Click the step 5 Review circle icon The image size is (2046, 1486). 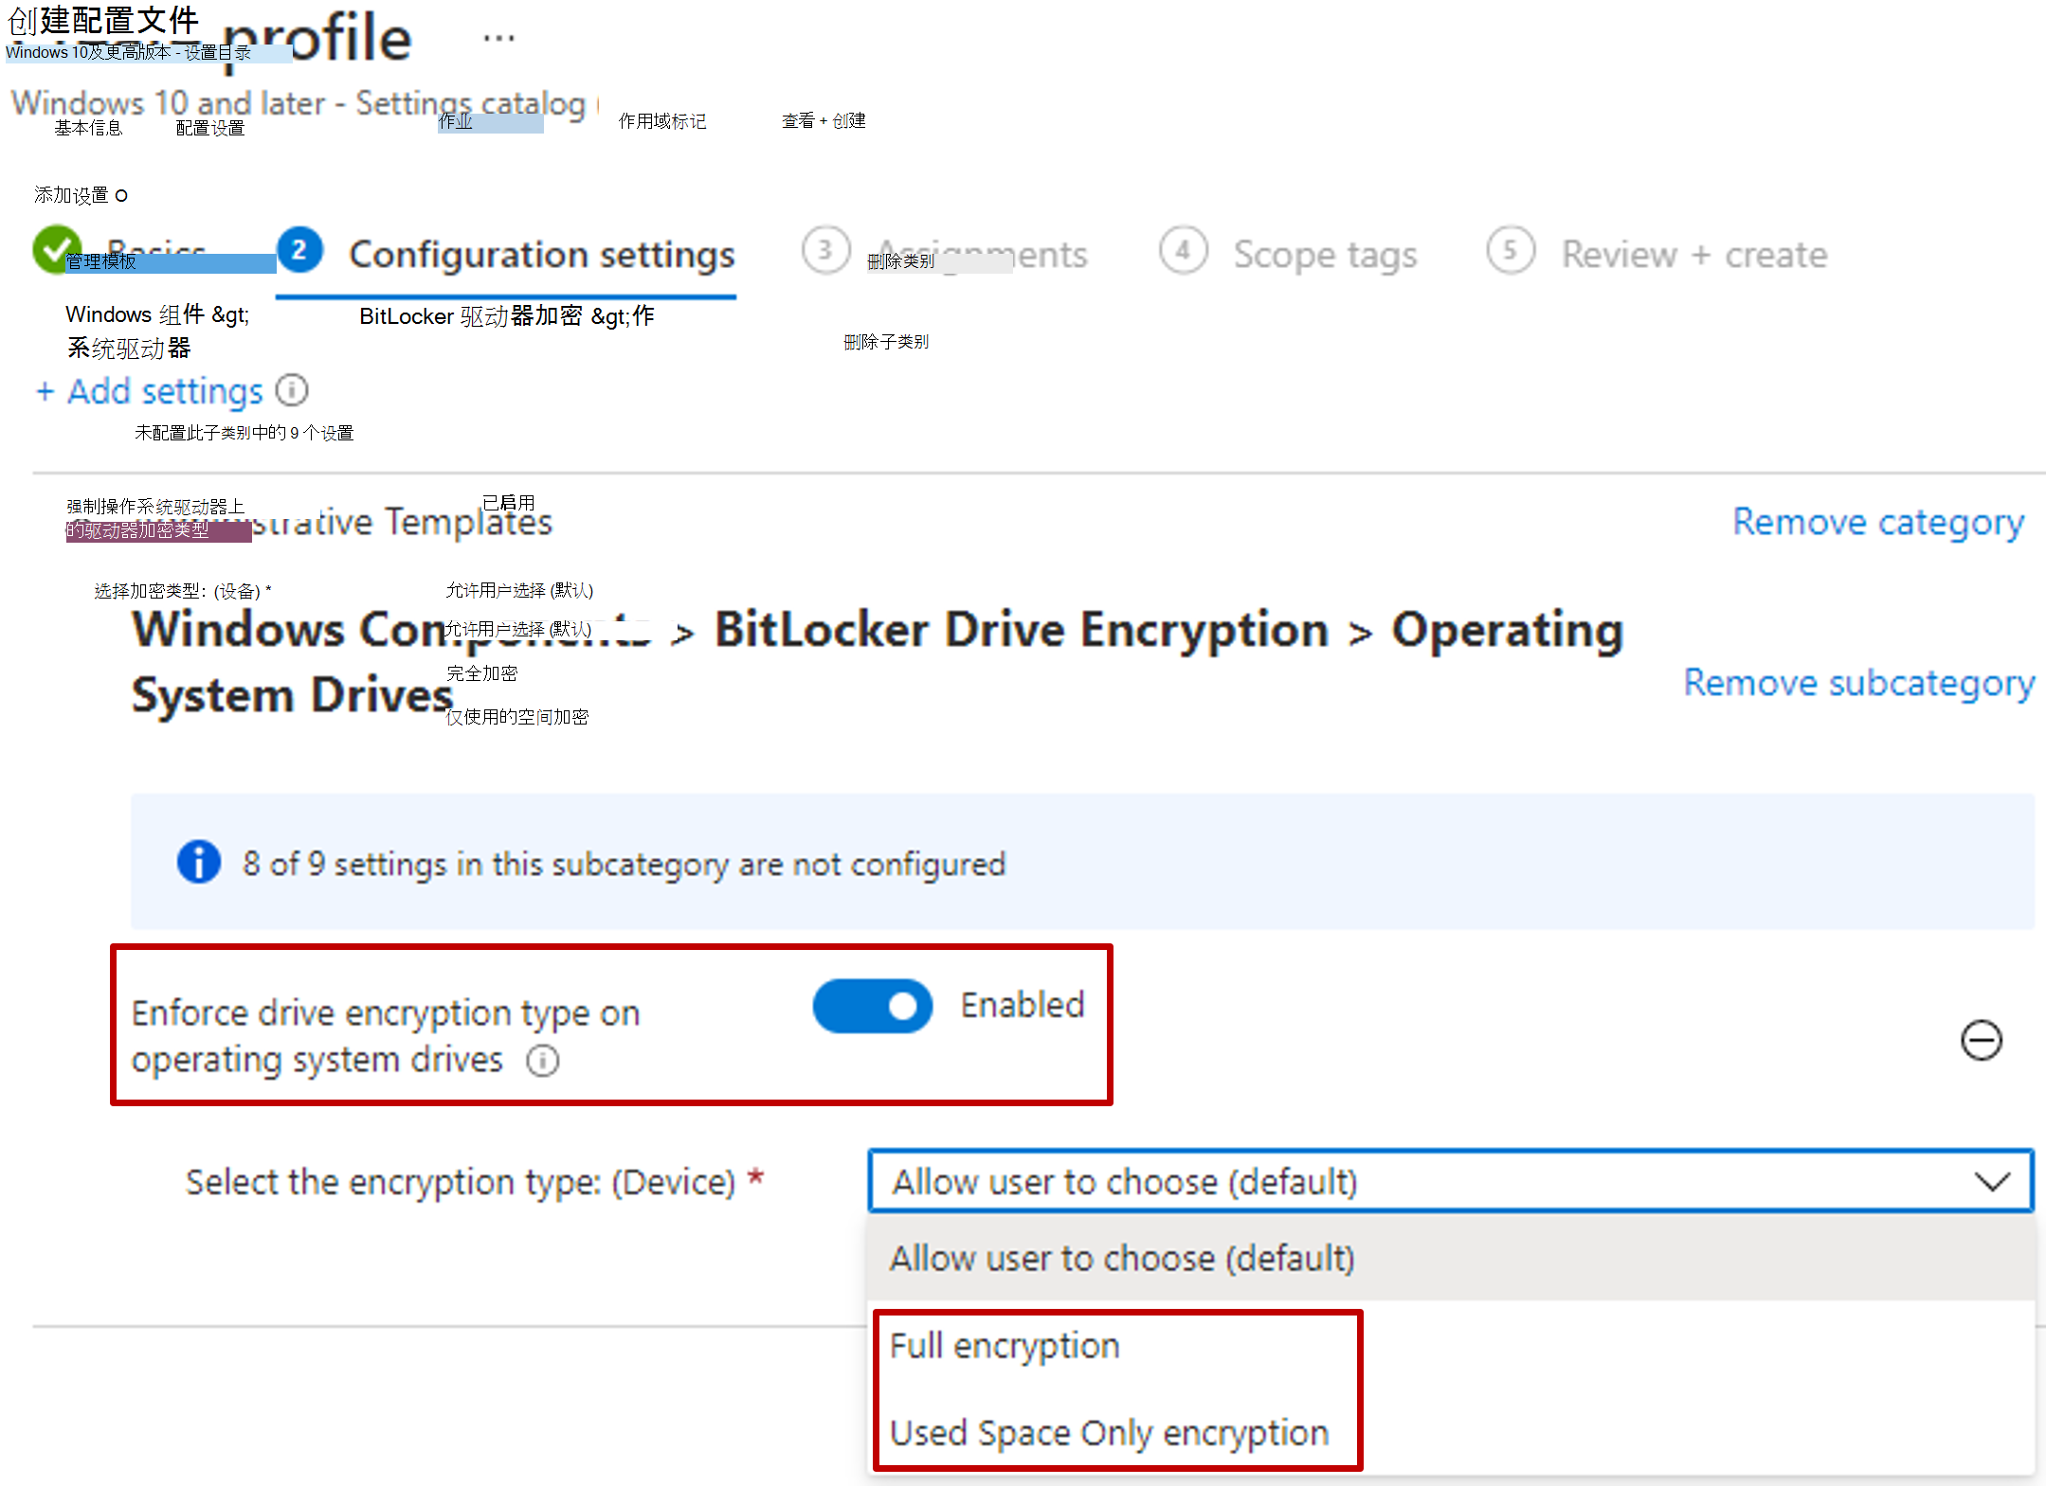coord(1511,251)
